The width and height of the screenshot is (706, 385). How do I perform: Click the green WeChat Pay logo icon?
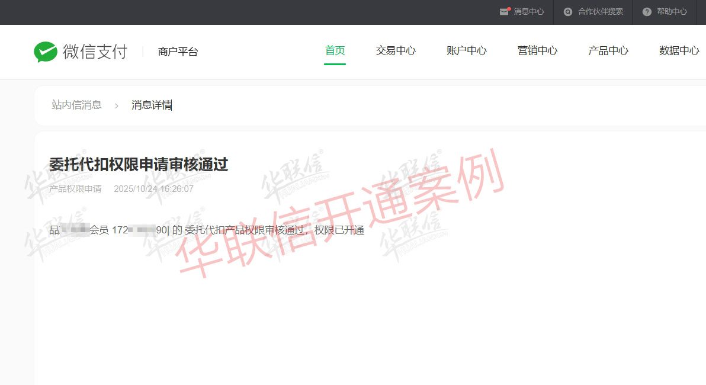[x=46, y=52]
